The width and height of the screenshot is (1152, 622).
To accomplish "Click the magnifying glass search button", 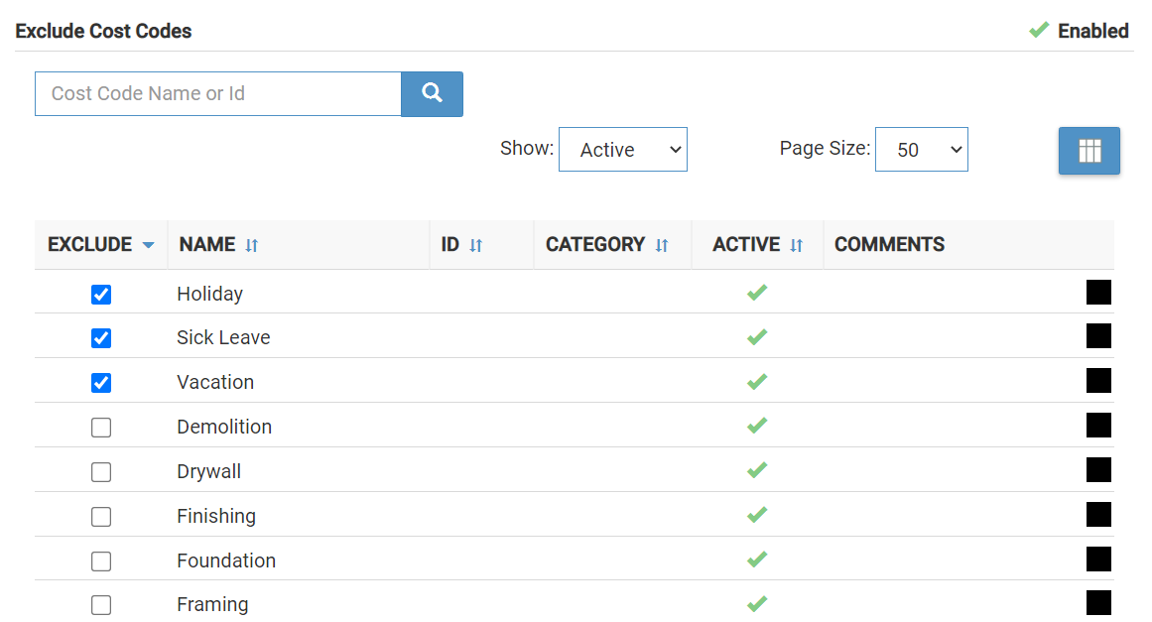I will pos(432,93).
